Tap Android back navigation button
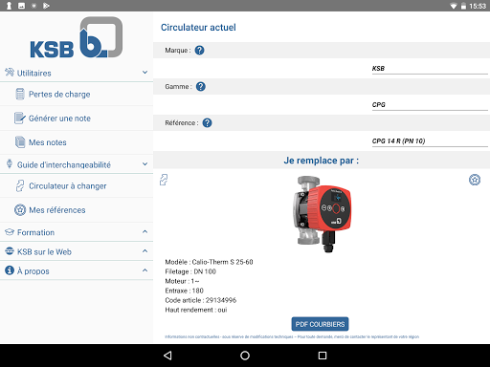Screen dimensions: 490x367 pos(167,356)
